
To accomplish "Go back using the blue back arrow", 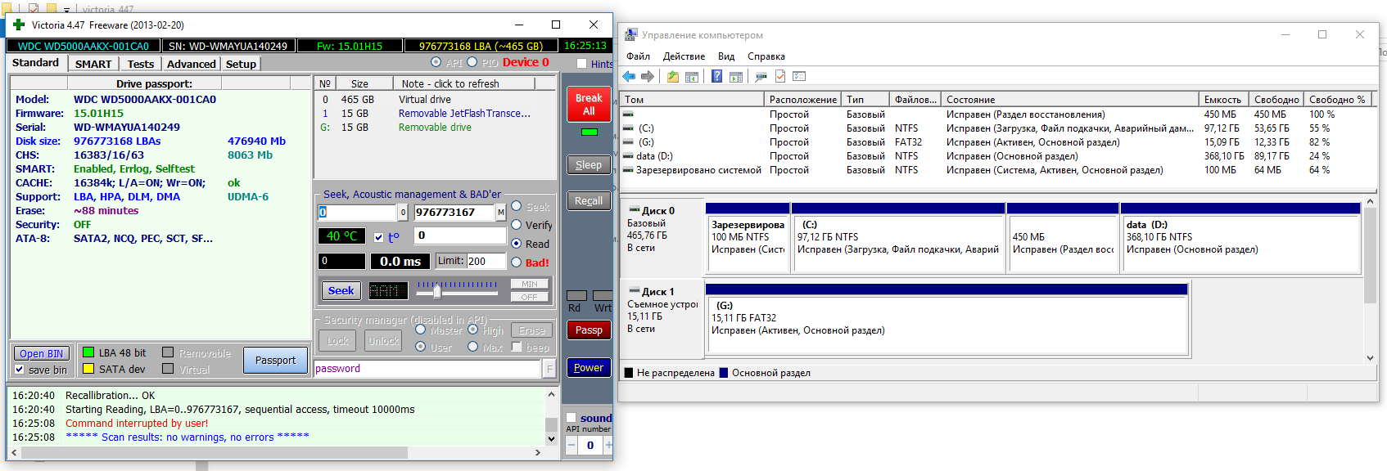I will coord(629,77).
